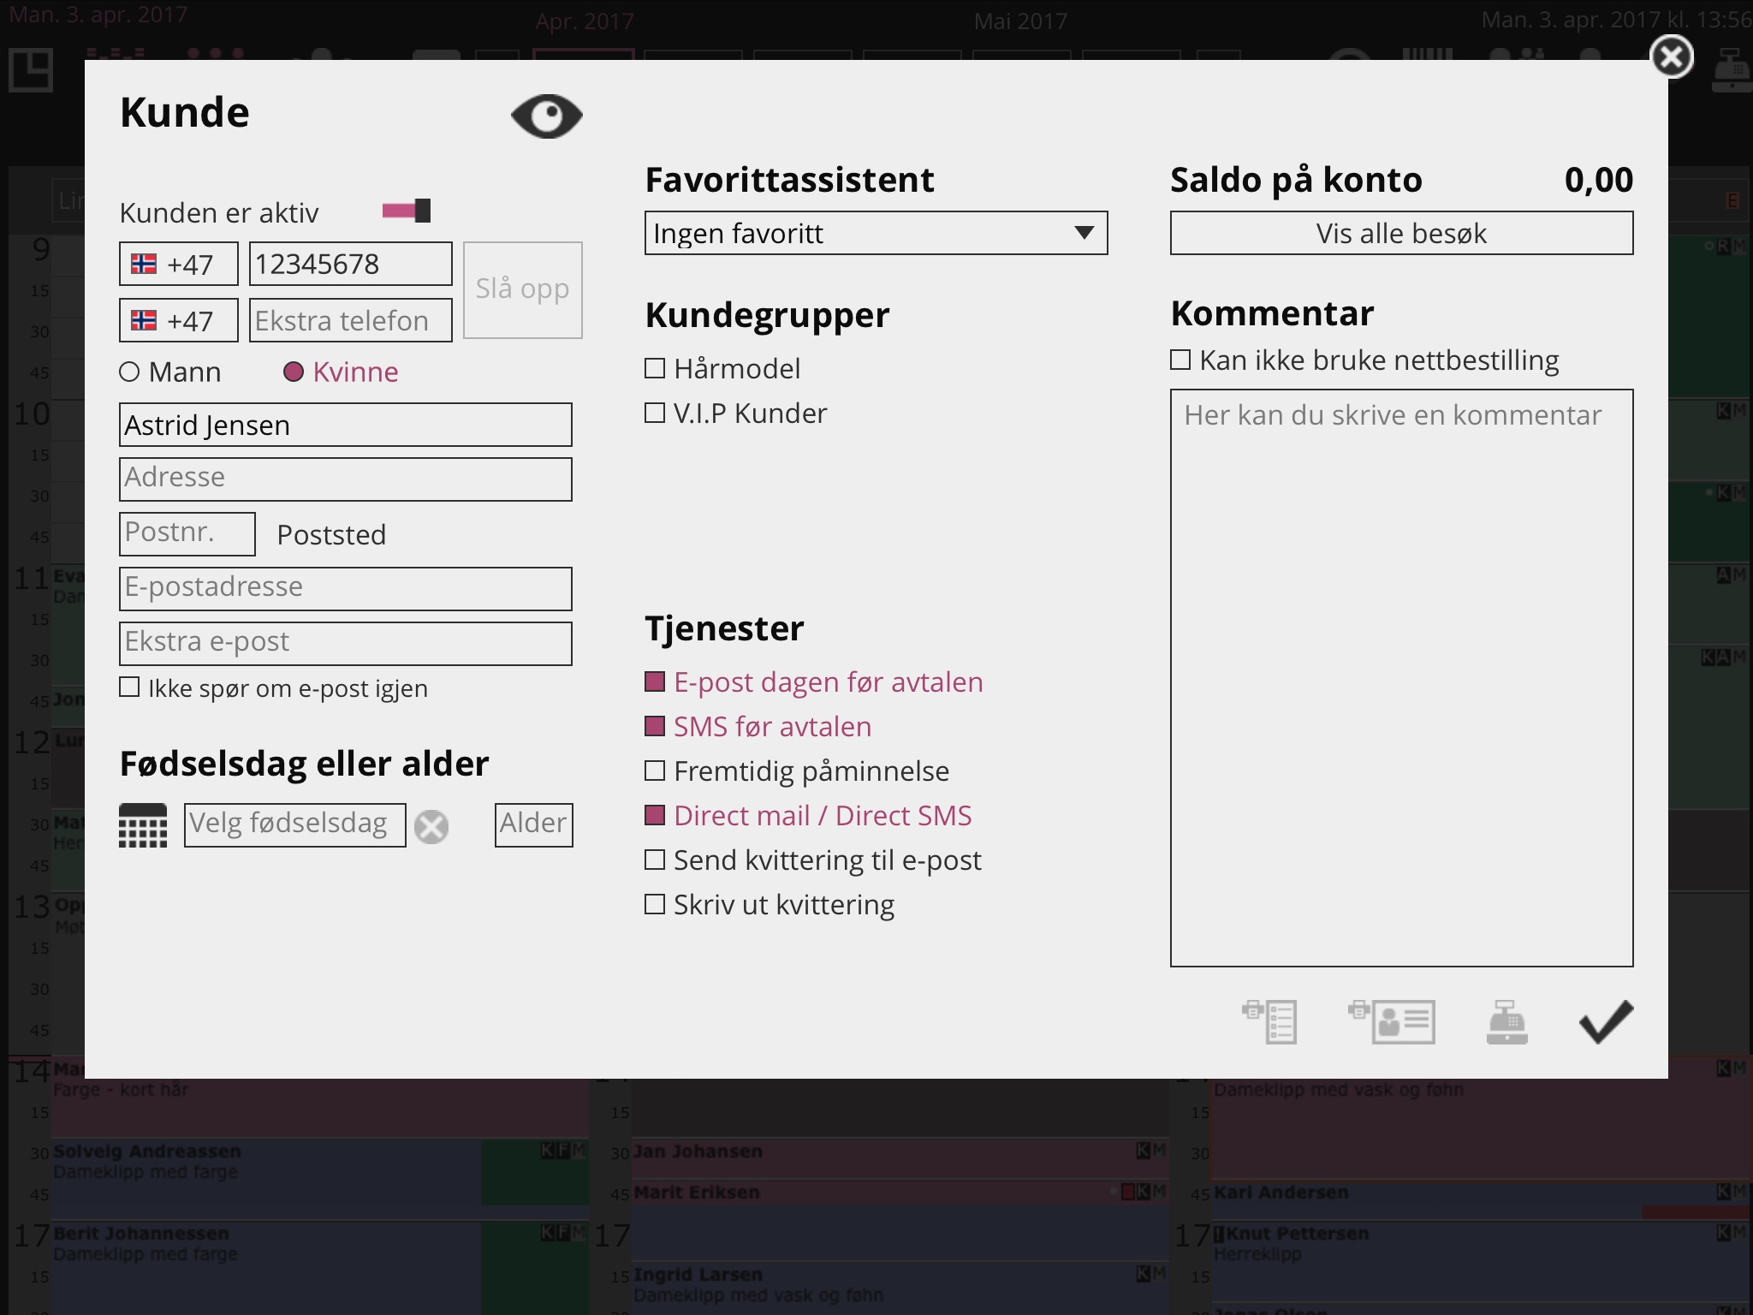This screenshot has height=1315, width=1753.
Task: Click the Postnr. field
Action: pos(187,534)
